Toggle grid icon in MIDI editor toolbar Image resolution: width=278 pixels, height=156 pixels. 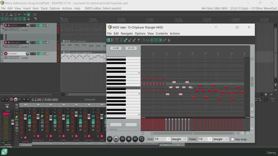click(156, 40)
